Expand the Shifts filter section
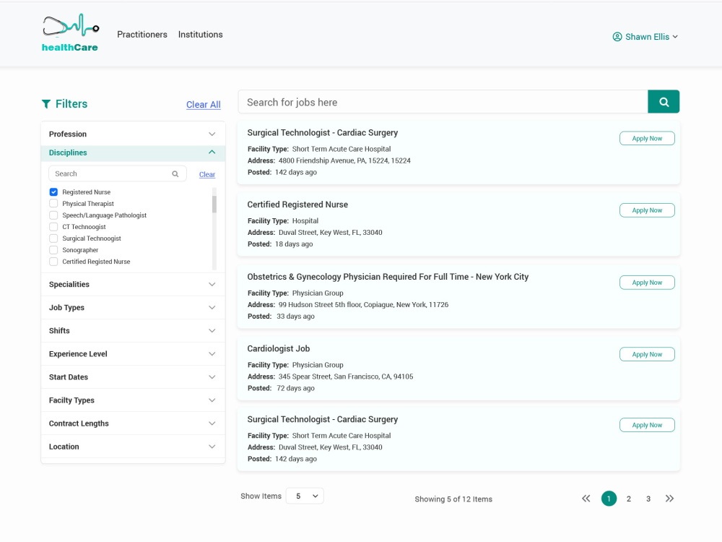The image size is (722, 542). (133, 331)
